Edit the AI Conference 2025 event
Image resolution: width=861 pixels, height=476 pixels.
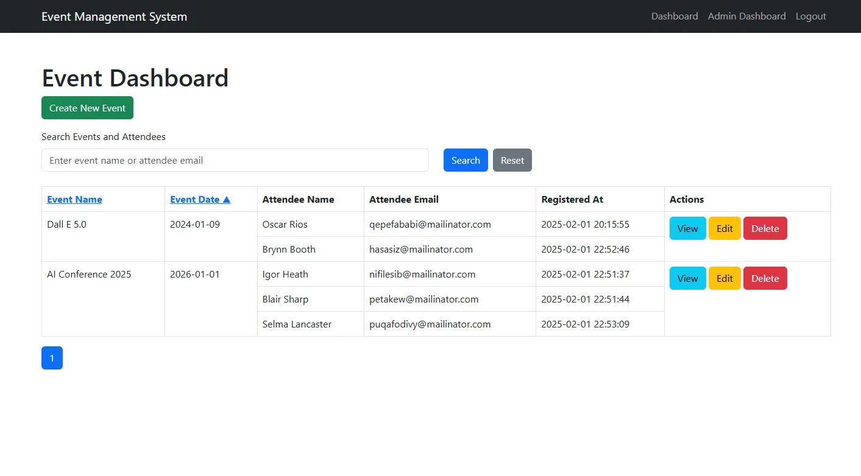pos(725,278)
